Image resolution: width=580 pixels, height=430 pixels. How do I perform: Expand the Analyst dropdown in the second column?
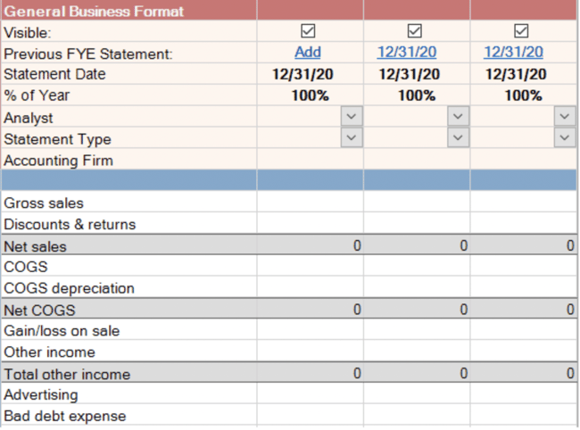[x=458, y=117]
